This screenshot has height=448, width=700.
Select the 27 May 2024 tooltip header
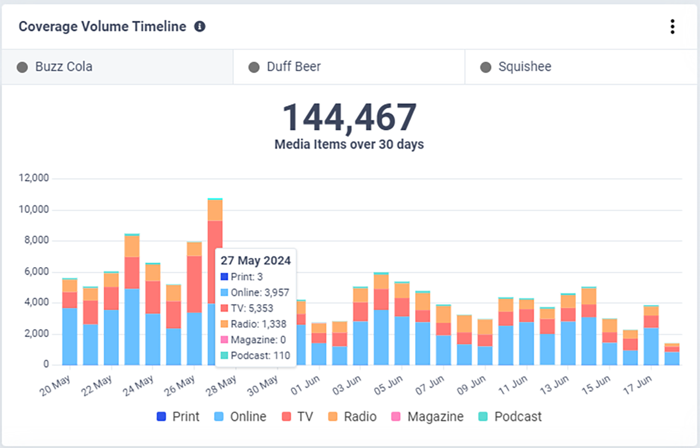click(x=255, y=261)
